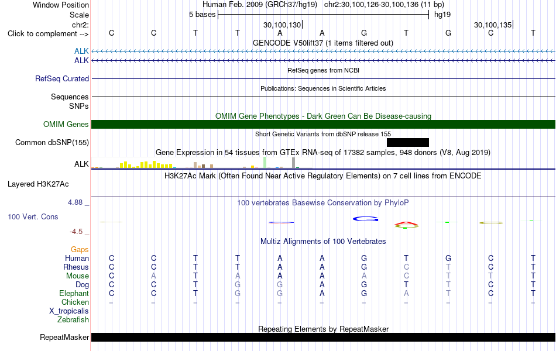Image resolution: width=556 pixels, height=351 pixels.
Task: Open 'Multiz Alignments of 100 Vertebrates' title
Action: tap(323, 242)
